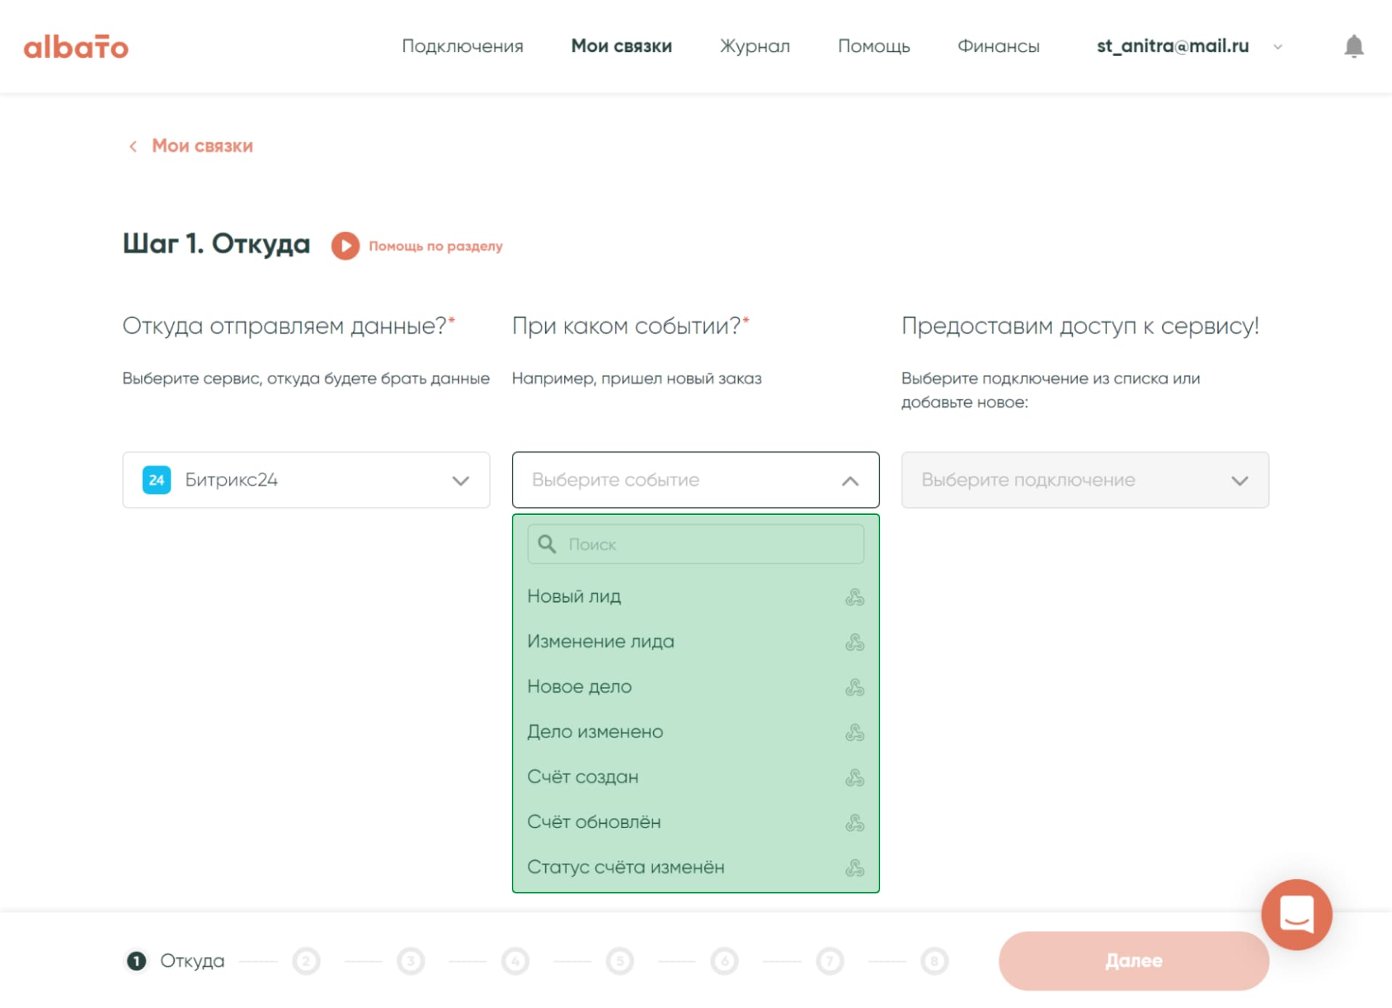The image size is (1392, 1008).
Task: Open the notifications bell
Action: (1354, 46)
